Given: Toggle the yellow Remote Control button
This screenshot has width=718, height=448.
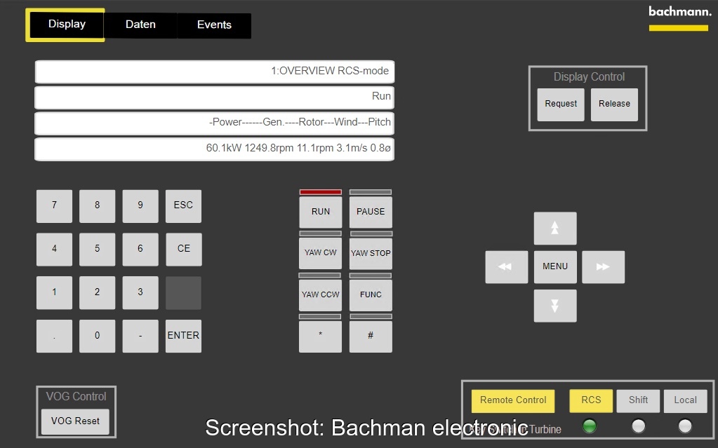Looking at the screenshot, I should pyautogui.click(x=513, y=400).
